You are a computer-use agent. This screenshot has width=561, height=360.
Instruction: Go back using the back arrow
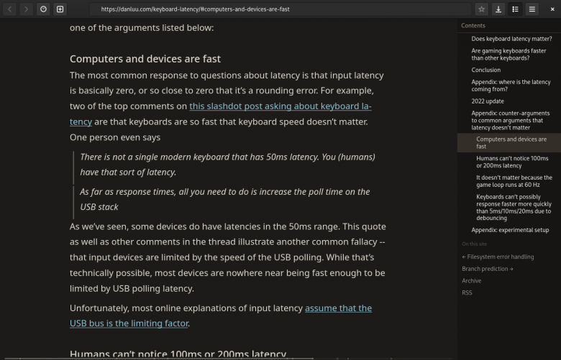pos(9,9)
